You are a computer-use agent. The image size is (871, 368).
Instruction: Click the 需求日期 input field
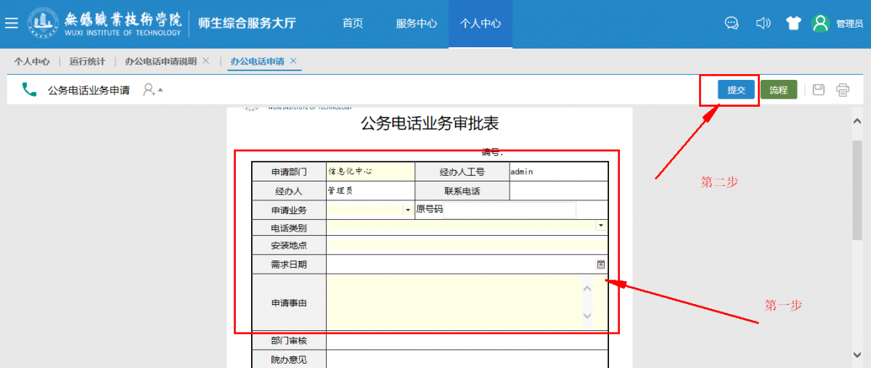[461, 264]
